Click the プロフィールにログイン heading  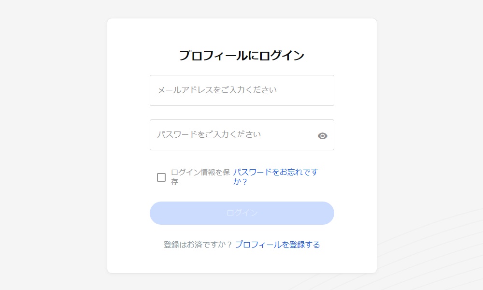click(241, 55)
